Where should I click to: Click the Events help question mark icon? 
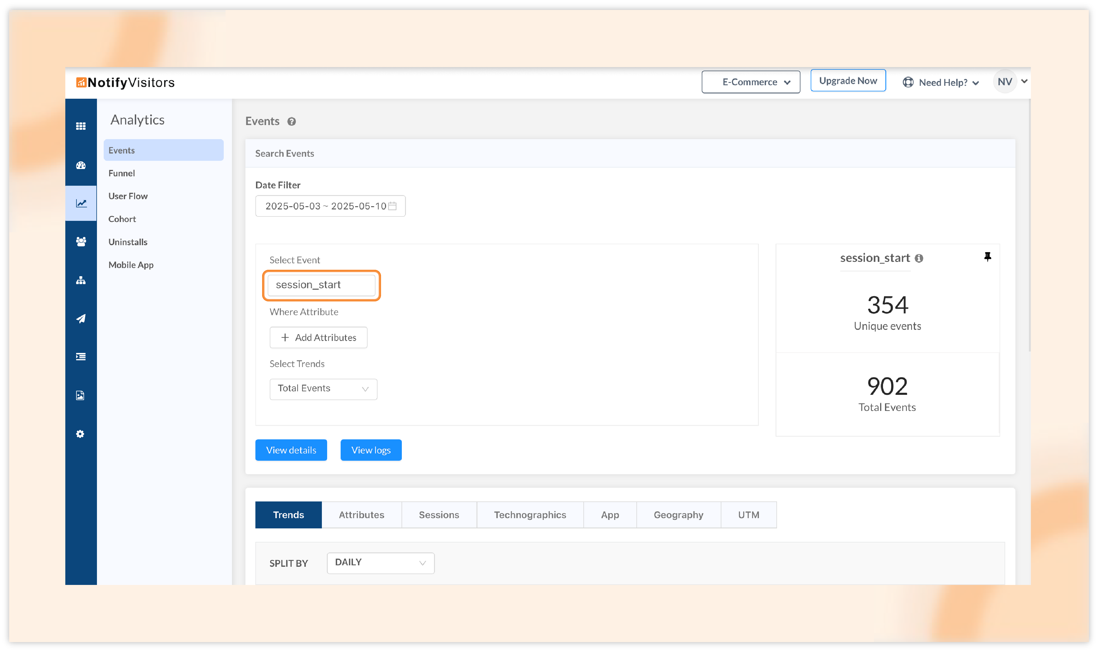[292, 122]
